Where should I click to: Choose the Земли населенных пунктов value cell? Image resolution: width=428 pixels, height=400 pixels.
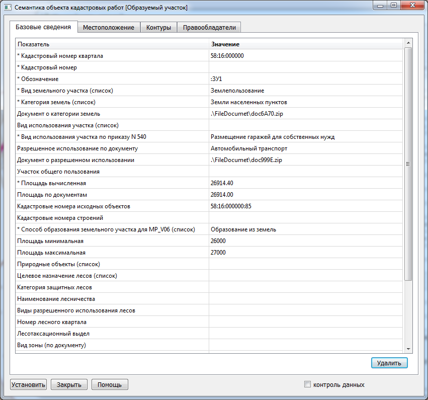point(306,102)
